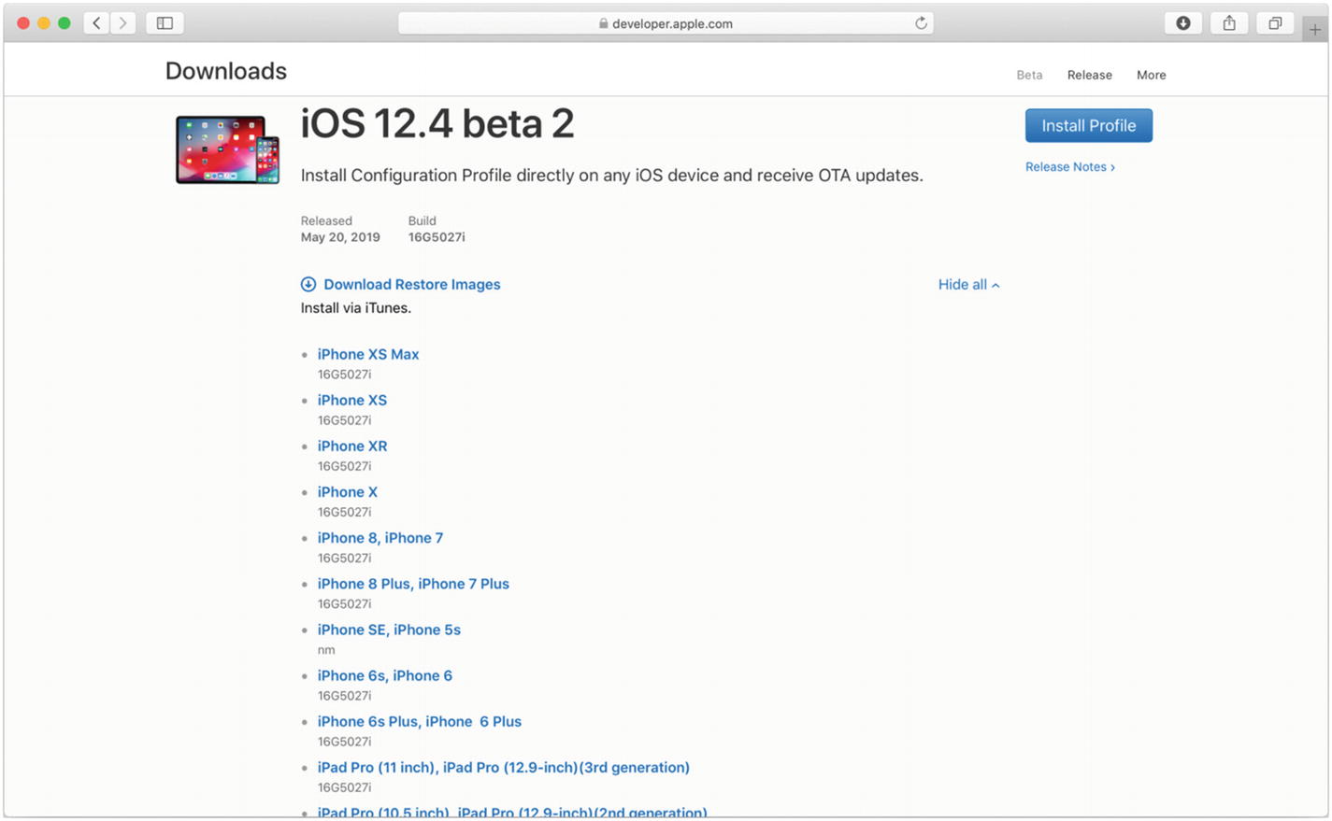Click the iOS devices product thumbnail
Image resolution: width=1332 pixels, height=821 pixels.
[x=227, y=149]
